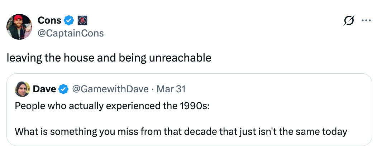Open Cons's profile picture avatar
Image resolution: width=377 pixels, height=151 pixels.
[19, 27]
